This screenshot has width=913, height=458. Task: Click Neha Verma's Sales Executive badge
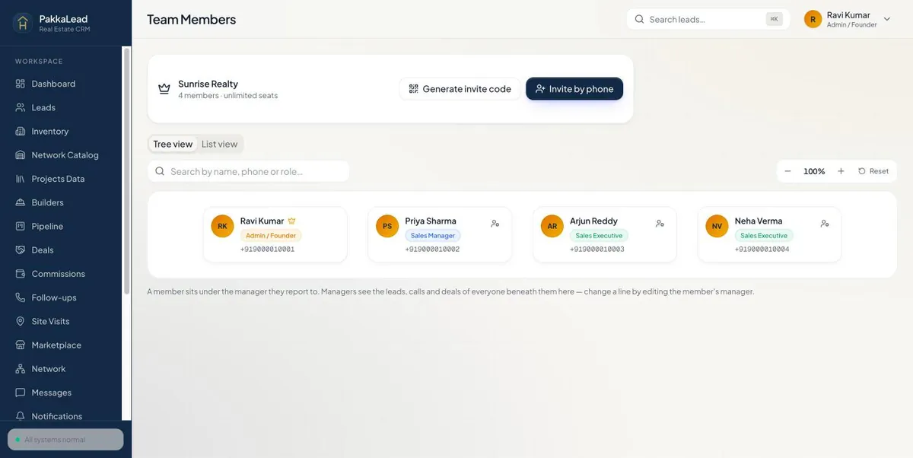[764, 236]
